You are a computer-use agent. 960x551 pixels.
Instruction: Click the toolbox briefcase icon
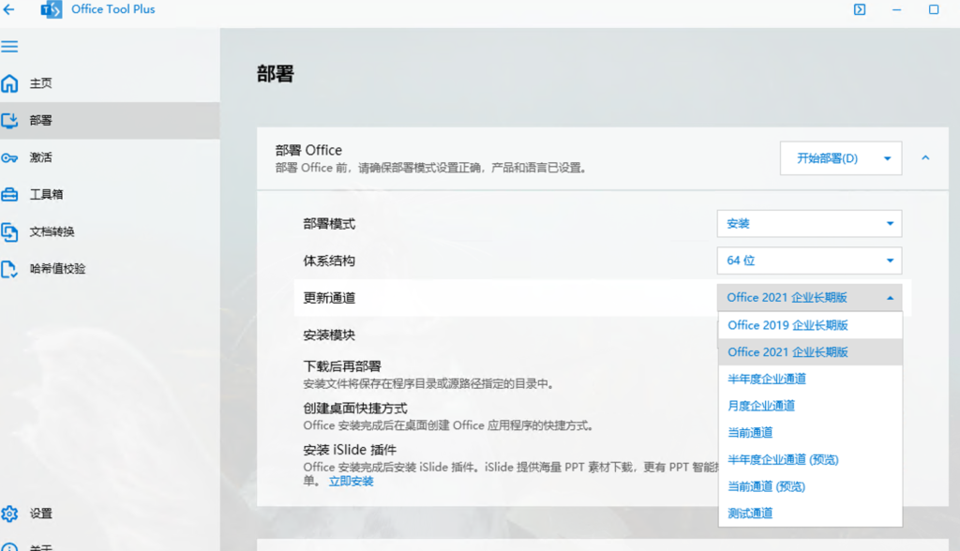[9, 195]
